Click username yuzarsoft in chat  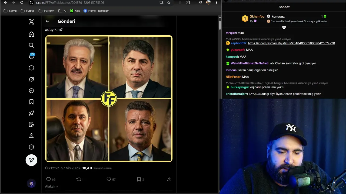pyautogui.click(x=238, y=50)
